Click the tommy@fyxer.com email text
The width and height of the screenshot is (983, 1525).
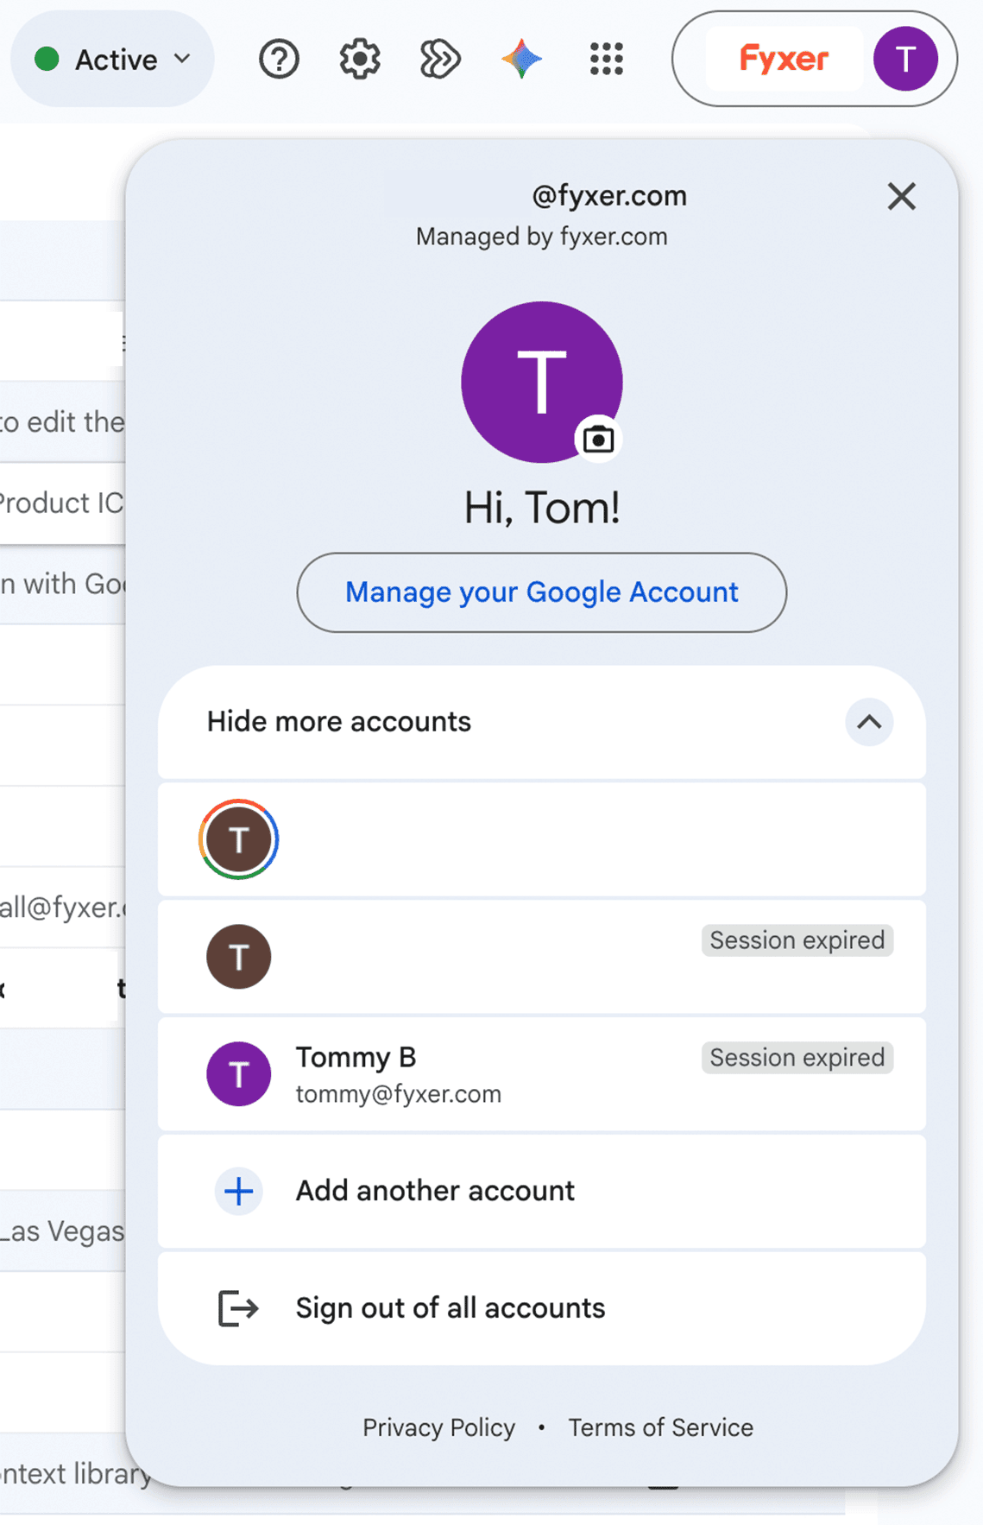coord(399,1094)
